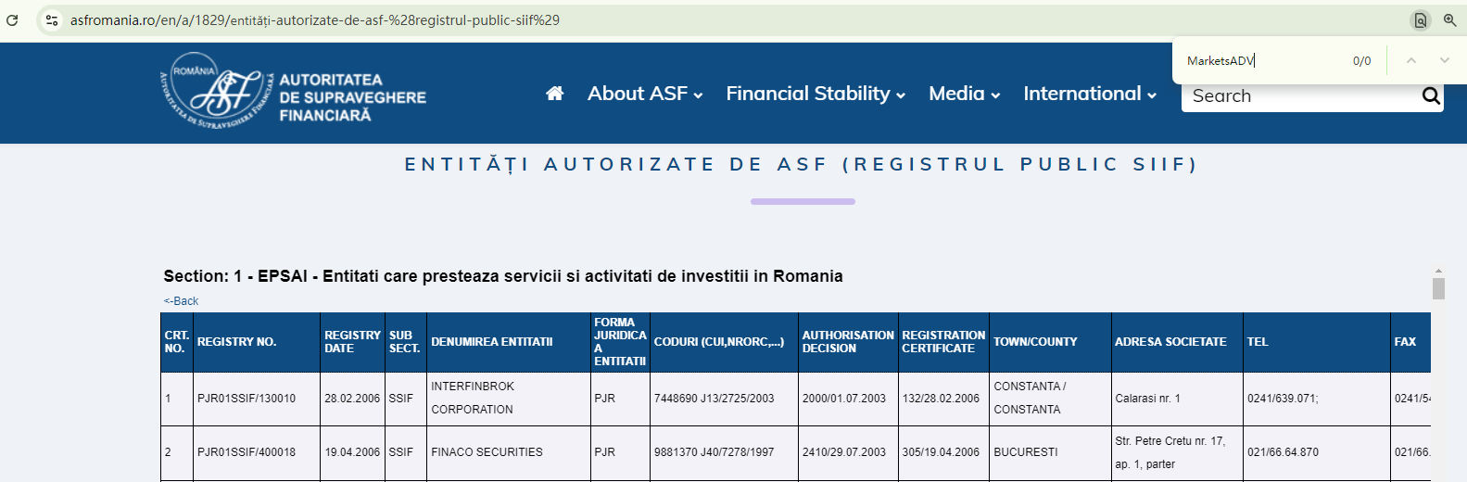Viewport: 1467px width, 482px height.
Task: Click the site search magnifier icon
Action: (x=1431, y=95)
